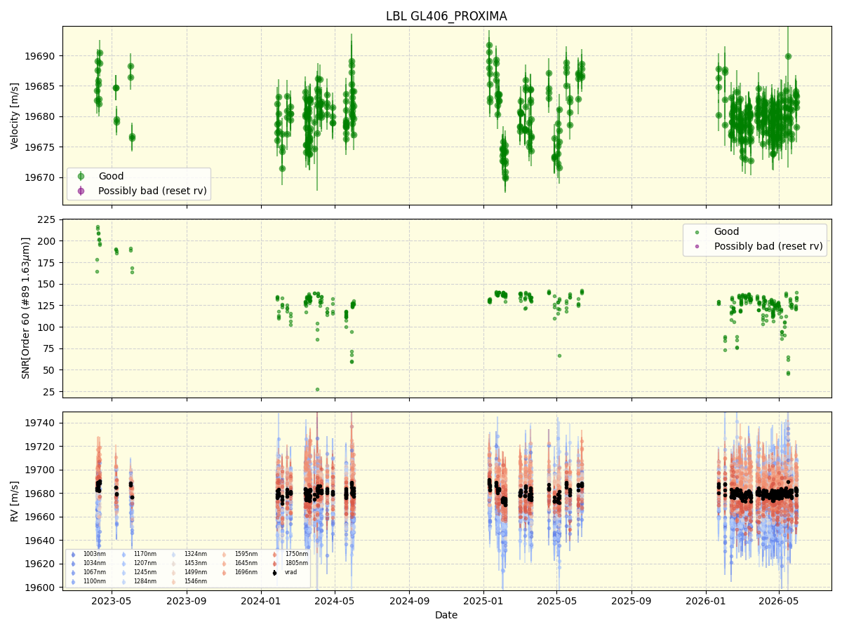The image size is (842, 631).
Task: Click green Good marker in velocity legend
Action: [81, 176]
